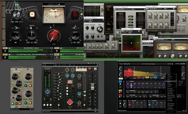Click the large red drive knob

coord(54,35)
